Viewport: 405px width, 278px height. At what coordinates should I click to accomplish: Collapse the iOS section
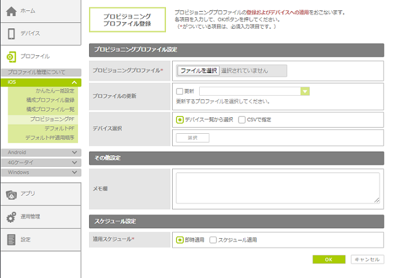tap(74, 82)
